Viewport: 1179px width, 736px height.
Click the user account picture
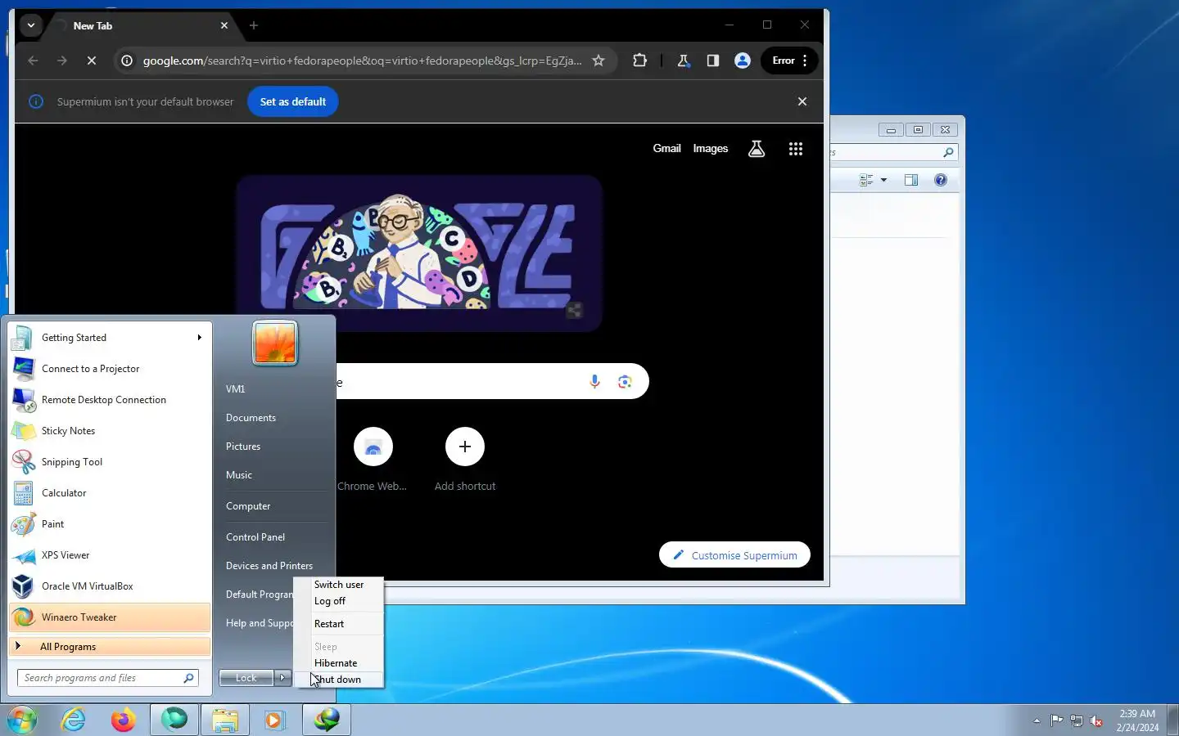point(275,343)
